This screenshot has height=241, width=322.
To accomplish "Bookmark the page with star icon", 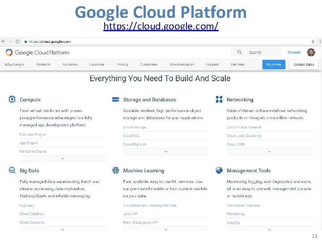I will point(313,42).
